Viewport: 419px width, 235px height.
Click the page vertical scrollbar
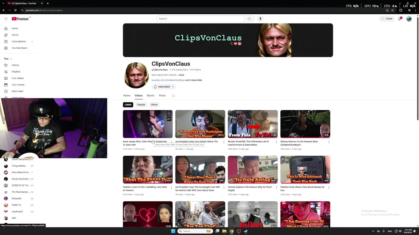[417, 69]
